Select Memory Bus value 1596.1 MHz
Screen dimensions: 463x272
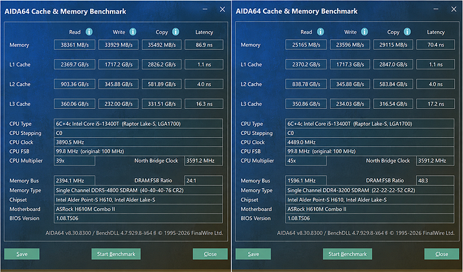coord(306,181)
